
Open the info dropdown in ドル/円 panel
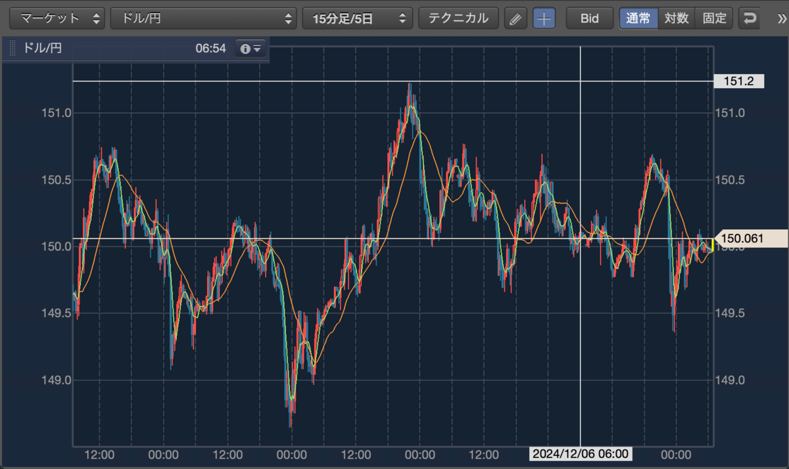click(251, 49)
